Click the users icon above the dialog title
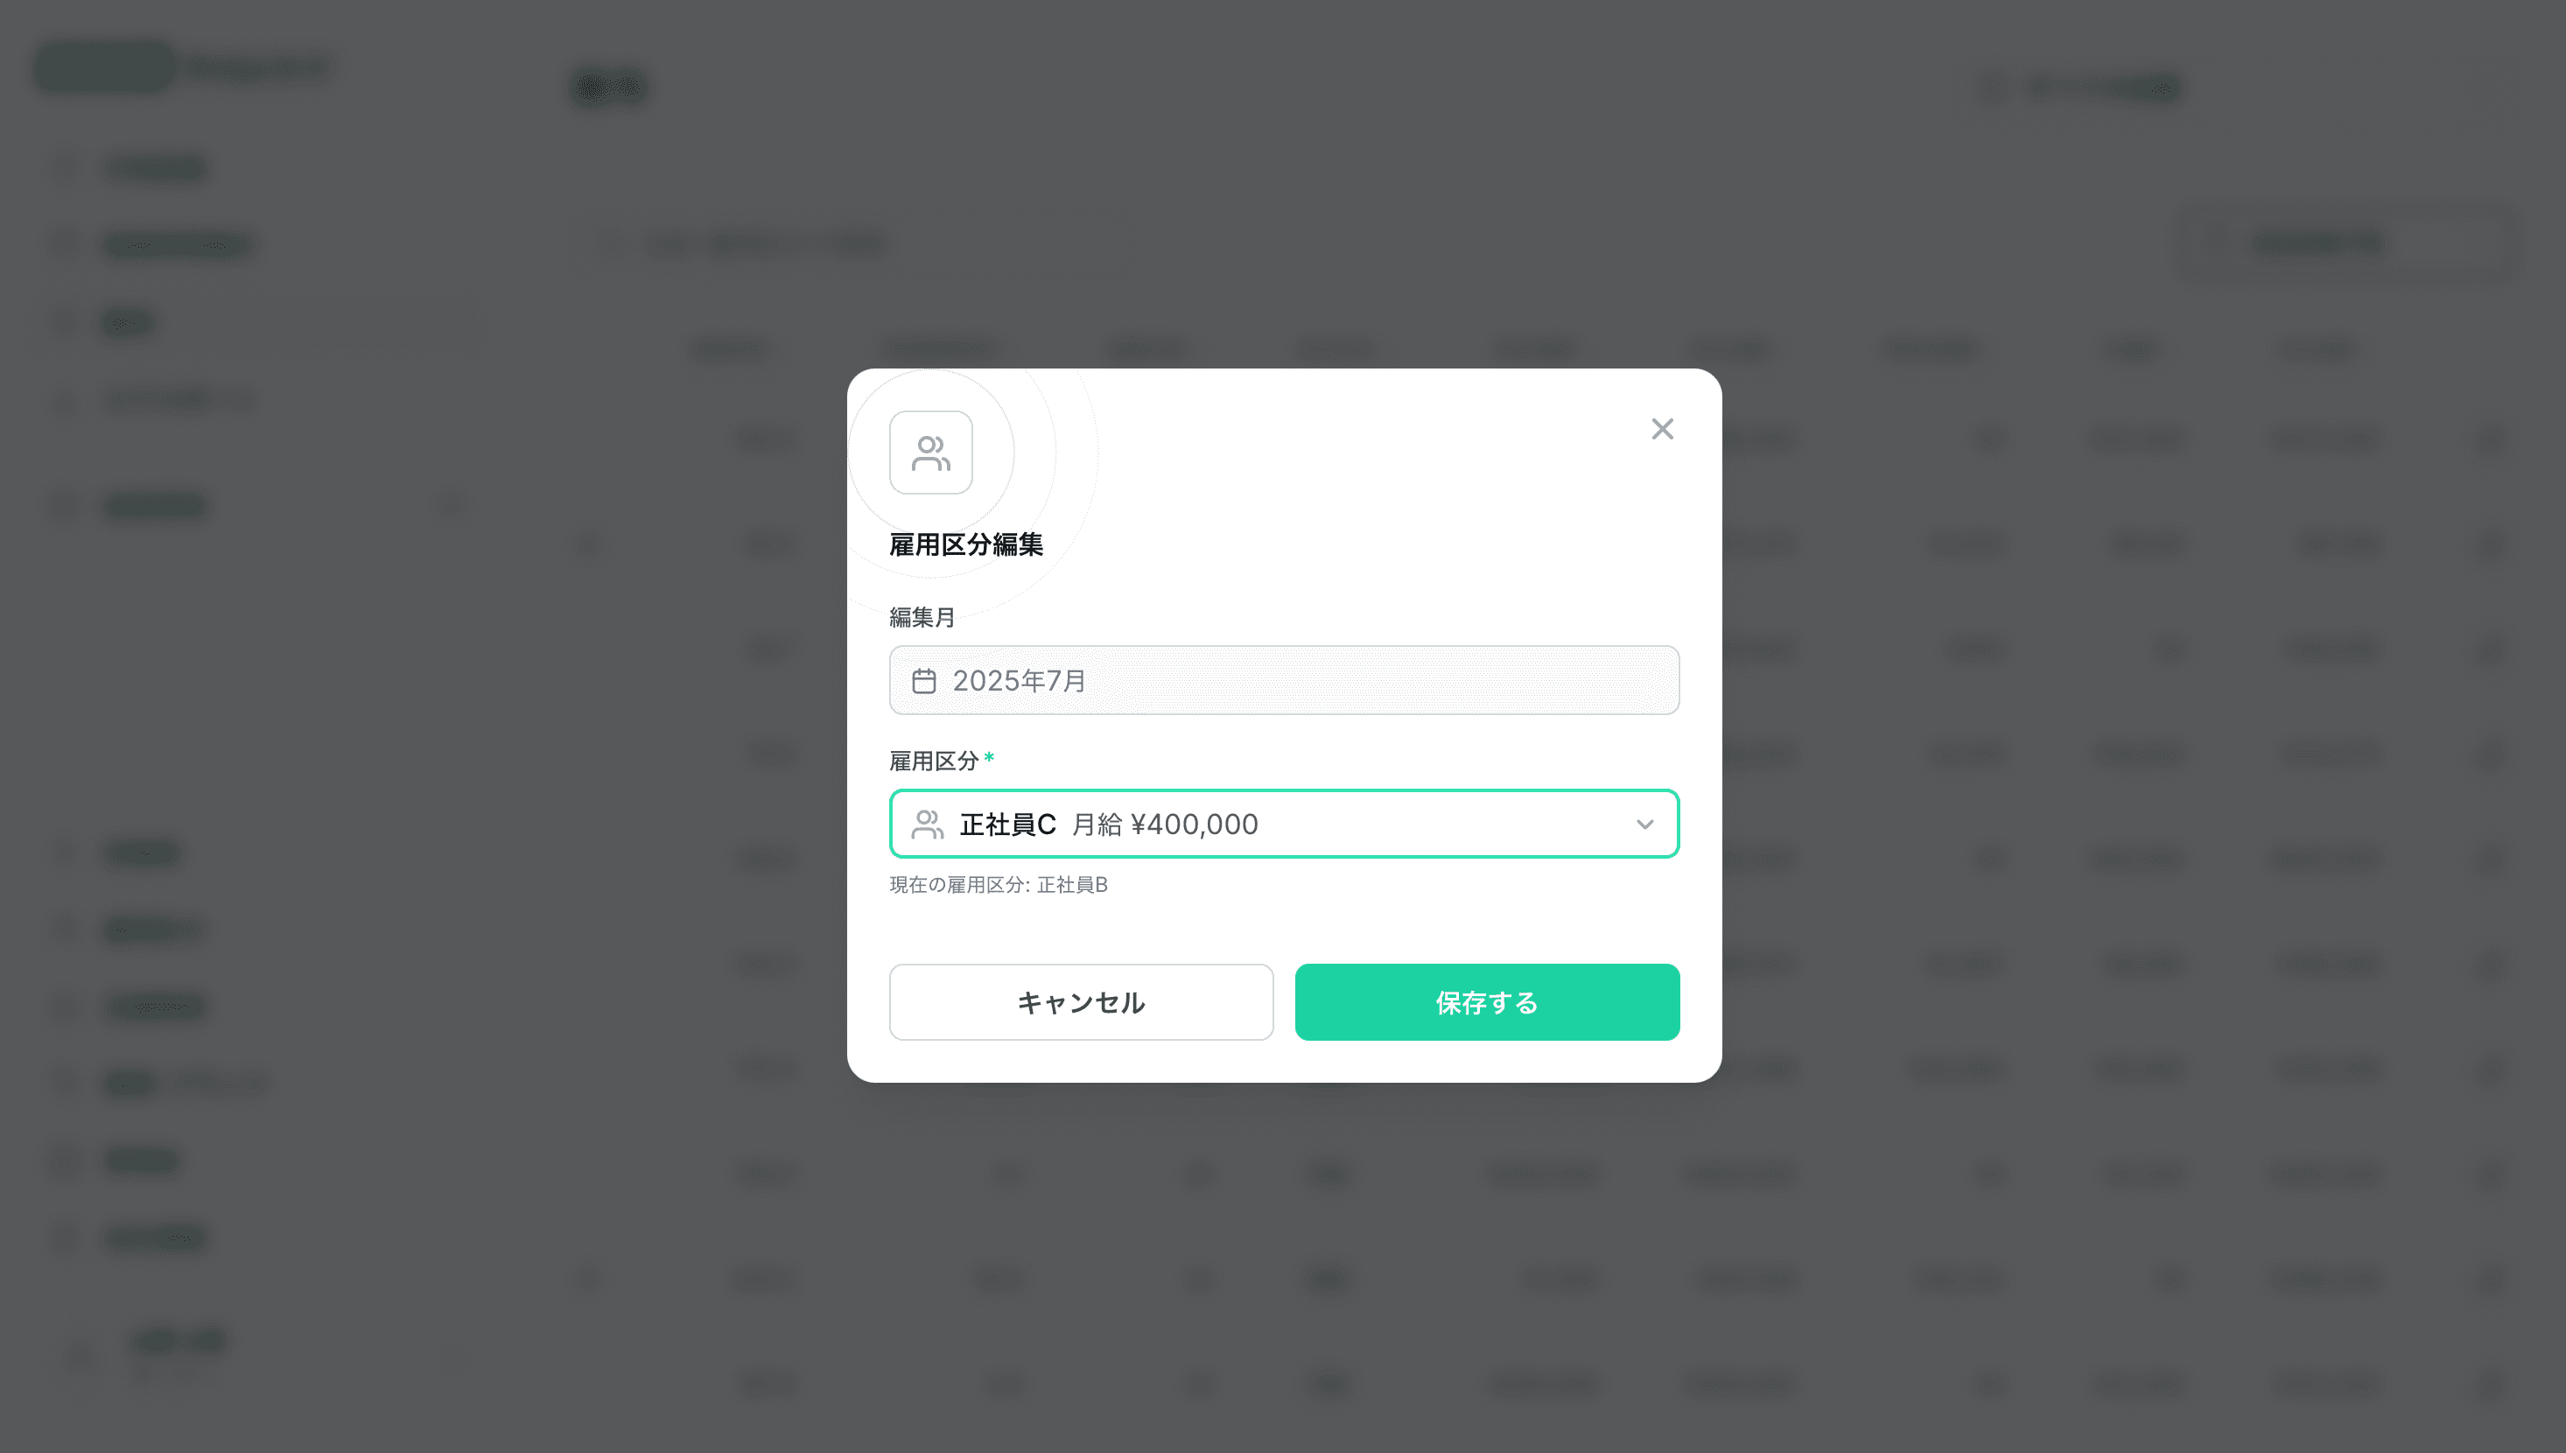 pos(931,452)
